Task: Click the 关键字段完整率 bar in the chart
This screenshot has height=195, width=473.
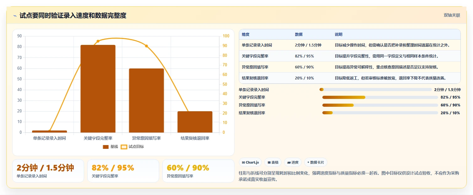Action: pyautogui.click(x=98, y=89)
